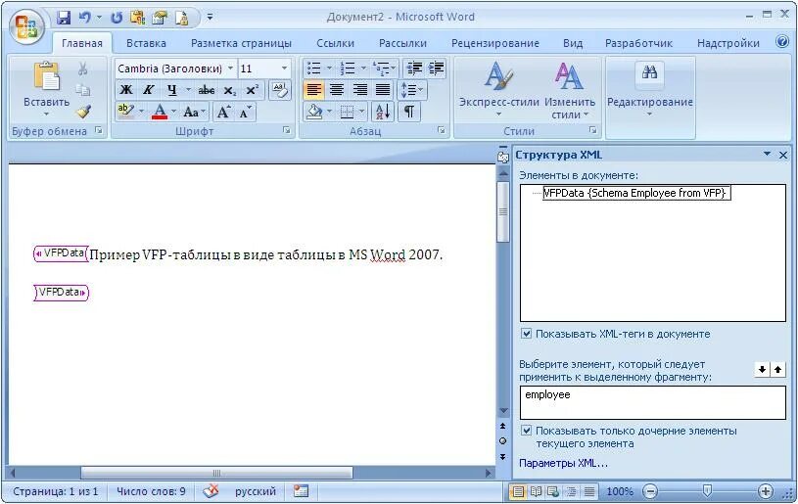Open Изменить стили dropdown
This screenshot has width=798, height=504.
570,91
